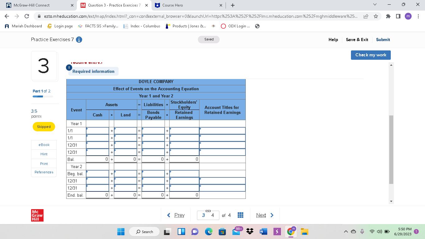This screenshot has height=239, width=425.
Task: Open Account Titles cell for Year 1 second 1/1 row
Action: tap(222, 138)
